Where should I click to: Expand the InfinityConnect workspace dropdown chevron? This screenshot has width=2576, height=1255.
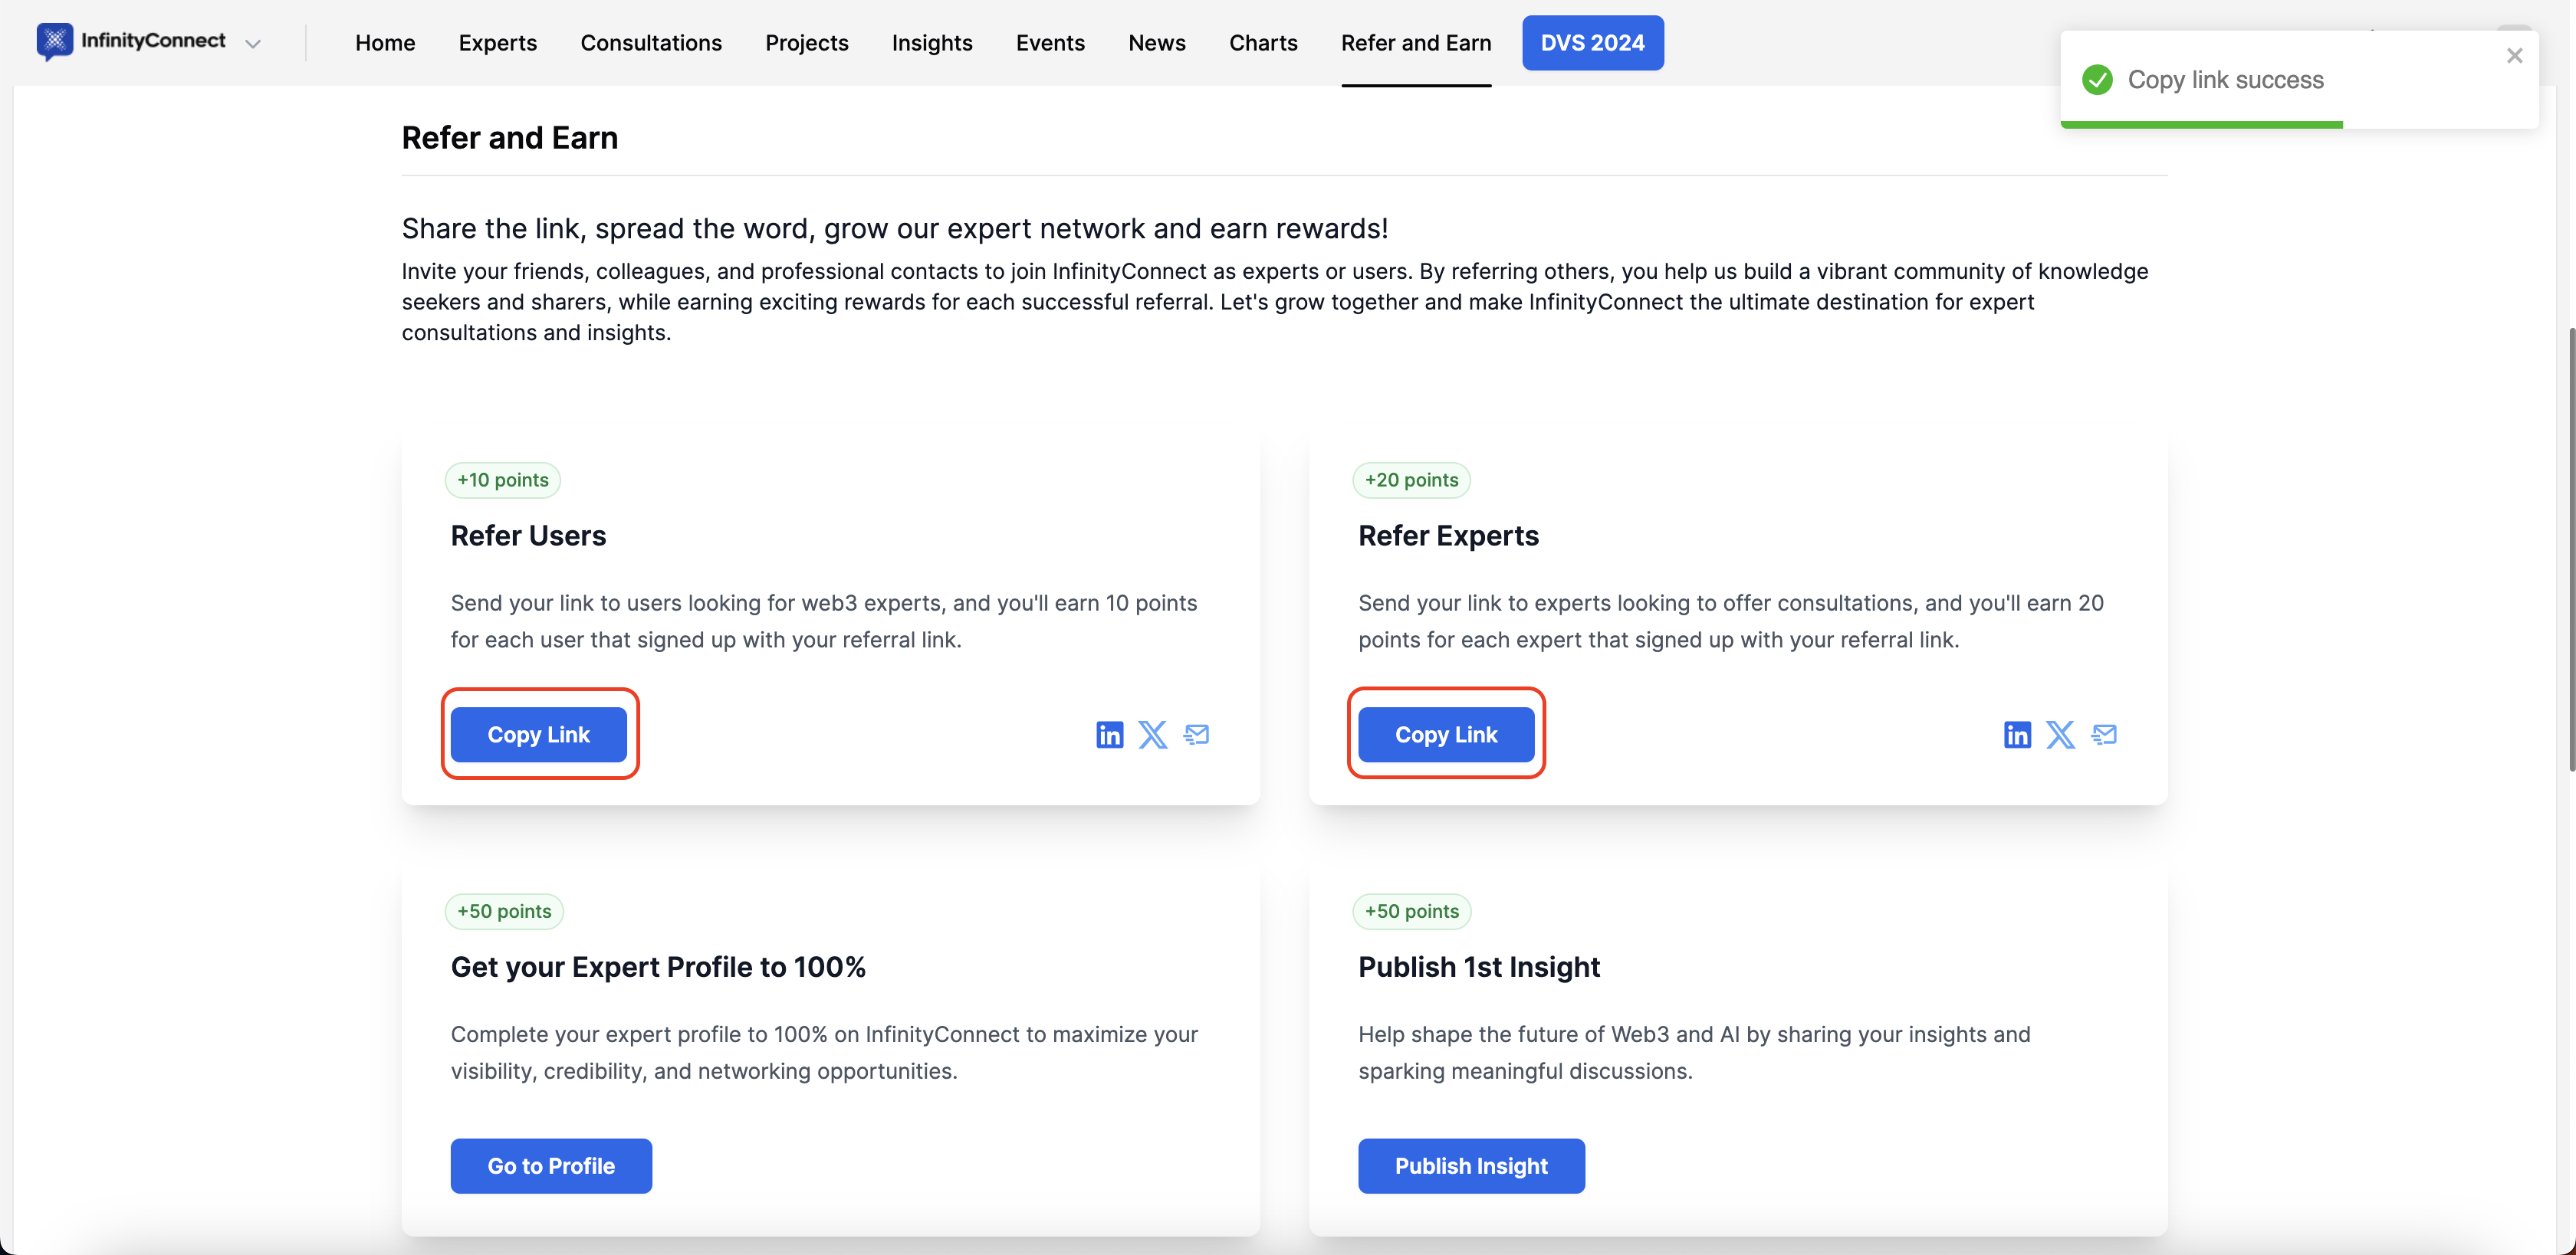253,43
